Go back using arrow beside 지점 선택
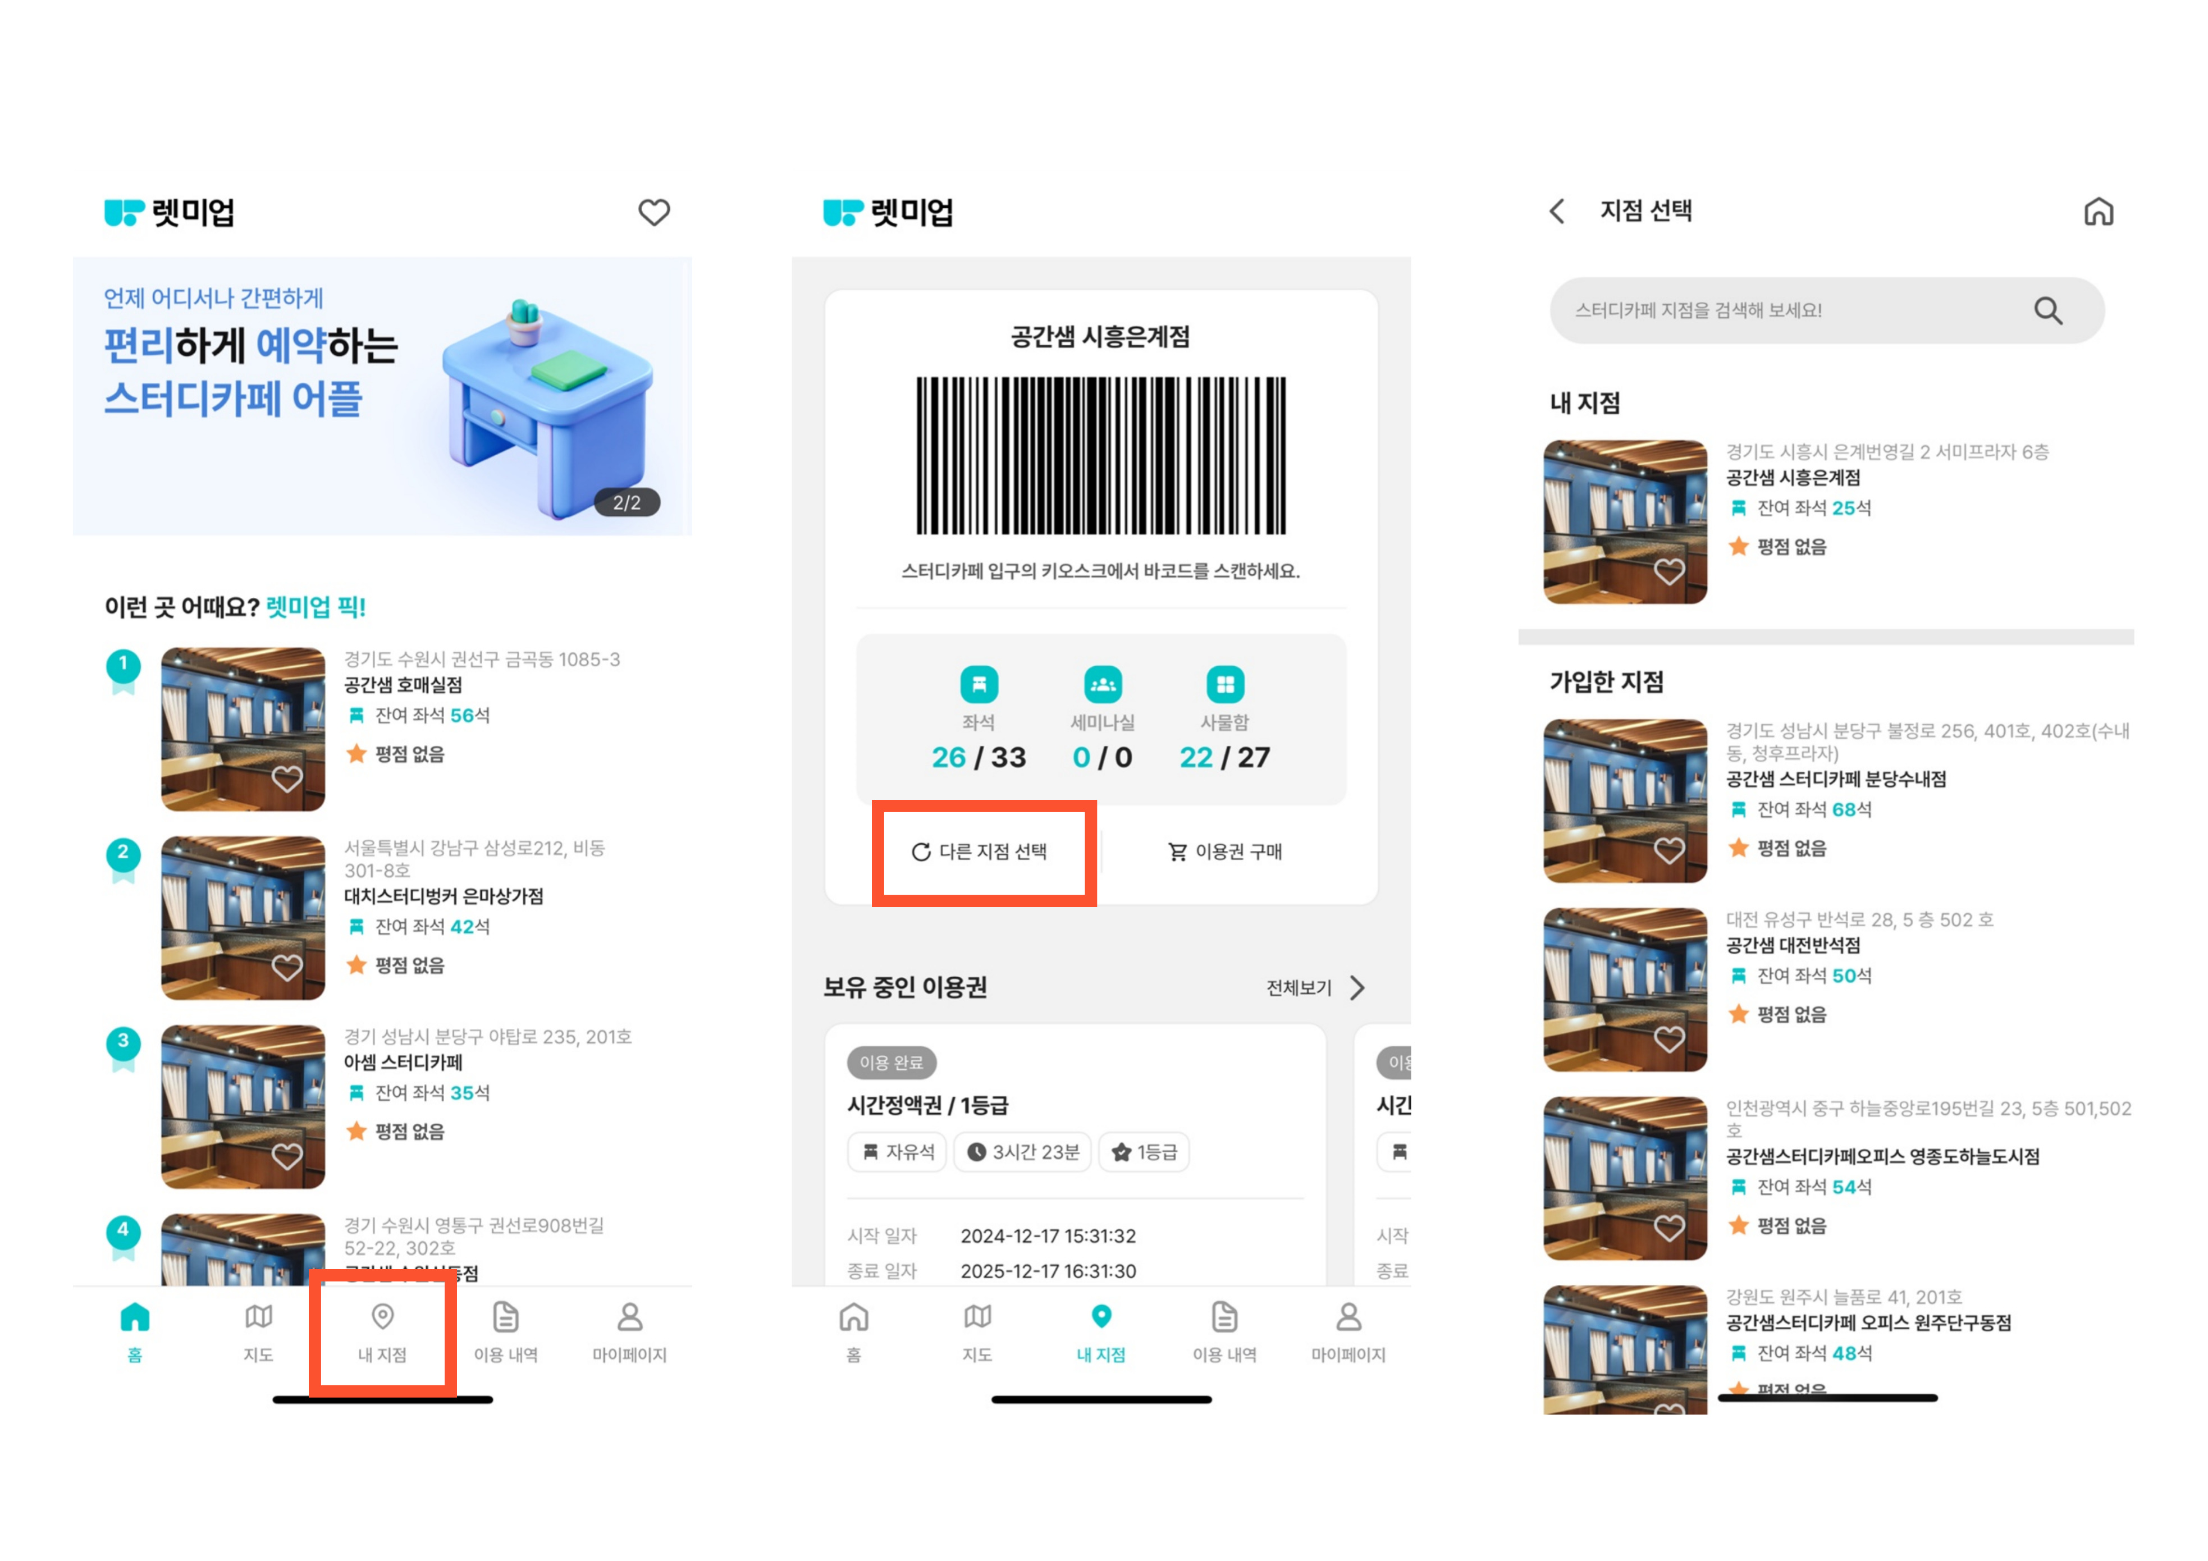 [x=1557, y=212]
